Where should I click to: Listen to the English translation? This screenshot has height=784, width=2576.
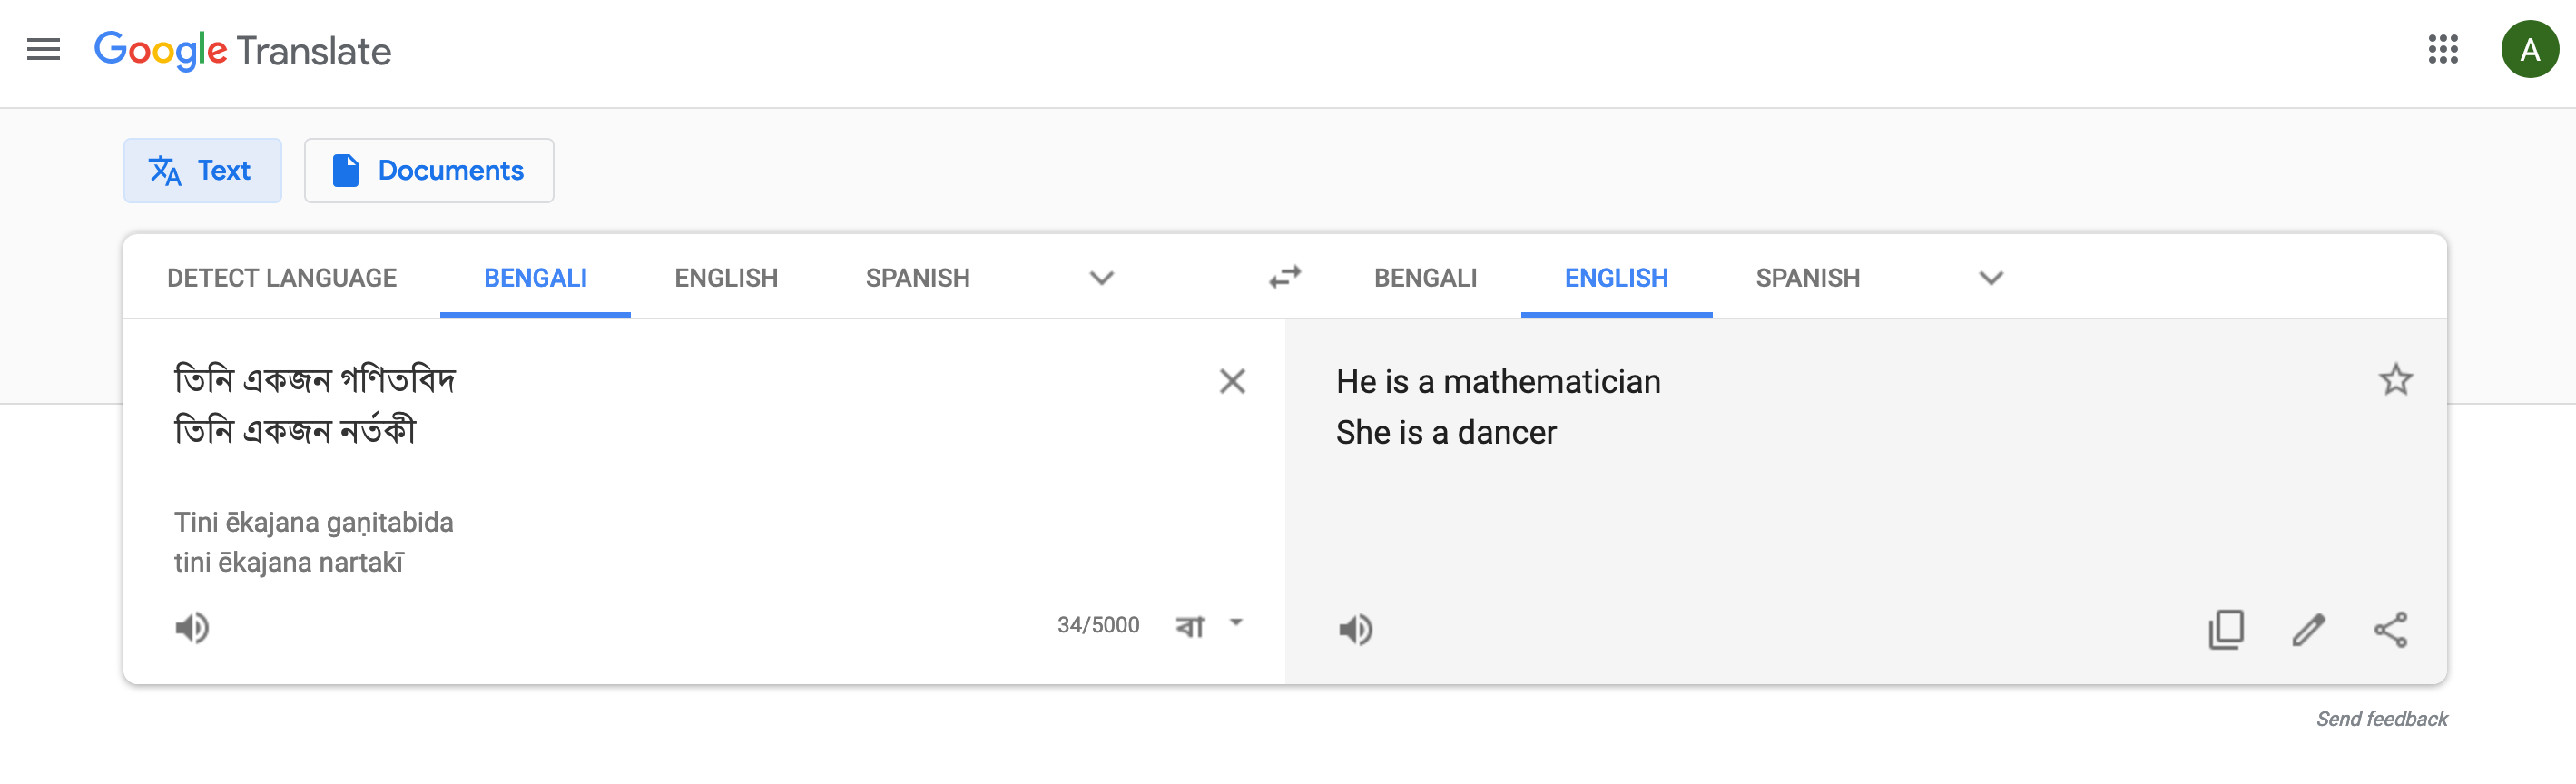(1355, 630)
